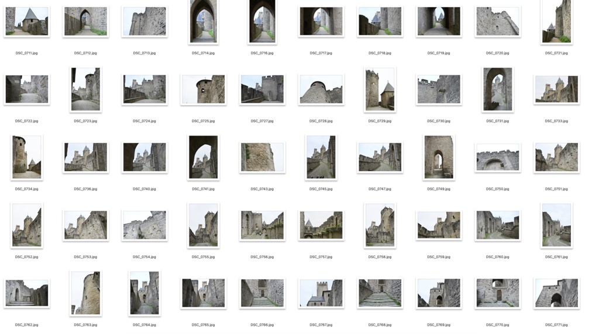
Task: Click the file name DSC_0731.jpg
Action: [497, 121]
